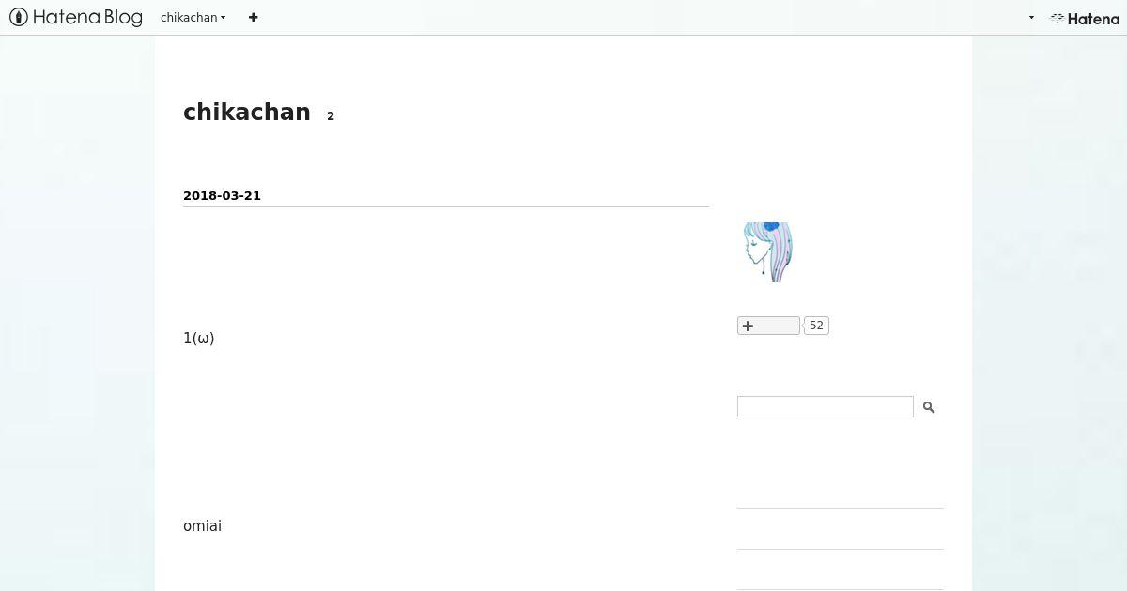Click the omiai text in entry

pos(202,525)
